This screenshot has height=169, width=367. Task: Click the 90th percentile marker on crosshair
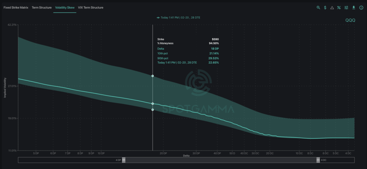tap(153, 76)
